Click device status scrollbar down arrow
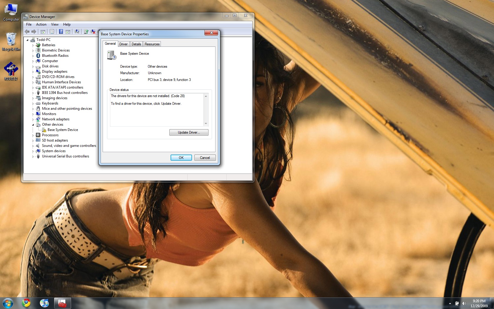This screenshot has height=309, width=494. [x=206, y=124]
